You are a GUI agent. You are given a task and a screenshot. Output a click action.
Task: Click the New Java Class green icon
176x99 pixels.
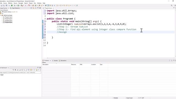click(35, 5)
